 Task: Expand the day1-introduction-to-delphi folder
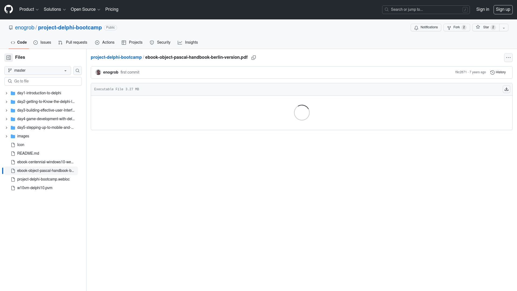point(6,93)
